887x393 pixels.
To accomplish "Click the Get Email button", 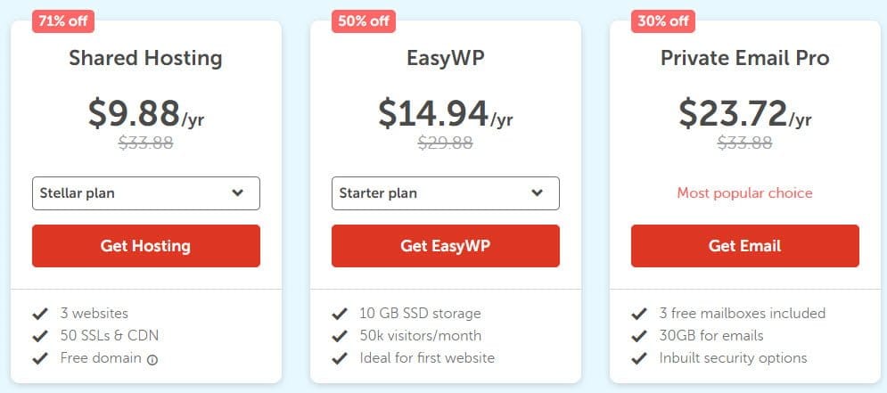I will [x=745, y=246].
